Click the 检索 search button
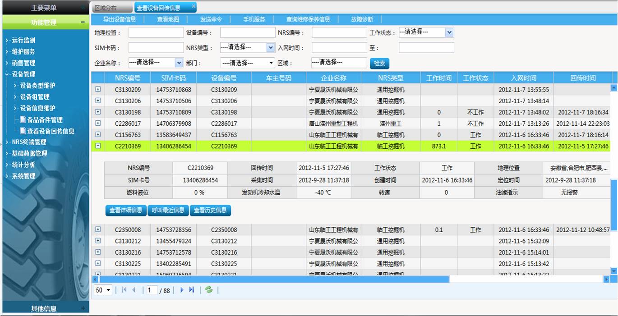 379,64
